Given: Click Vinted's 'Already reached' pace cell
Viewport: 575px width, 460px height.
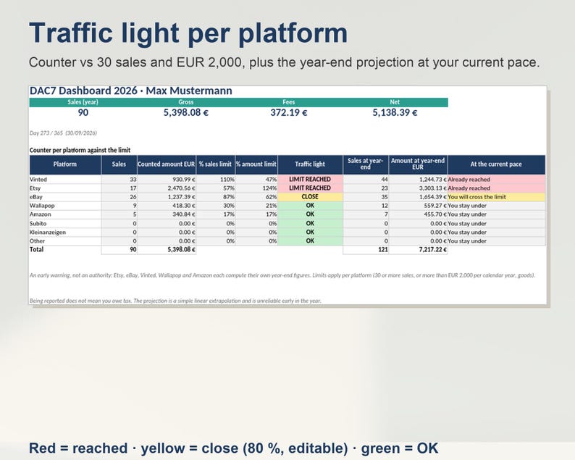Looking at the screenshot, I should tap(497, 180).
